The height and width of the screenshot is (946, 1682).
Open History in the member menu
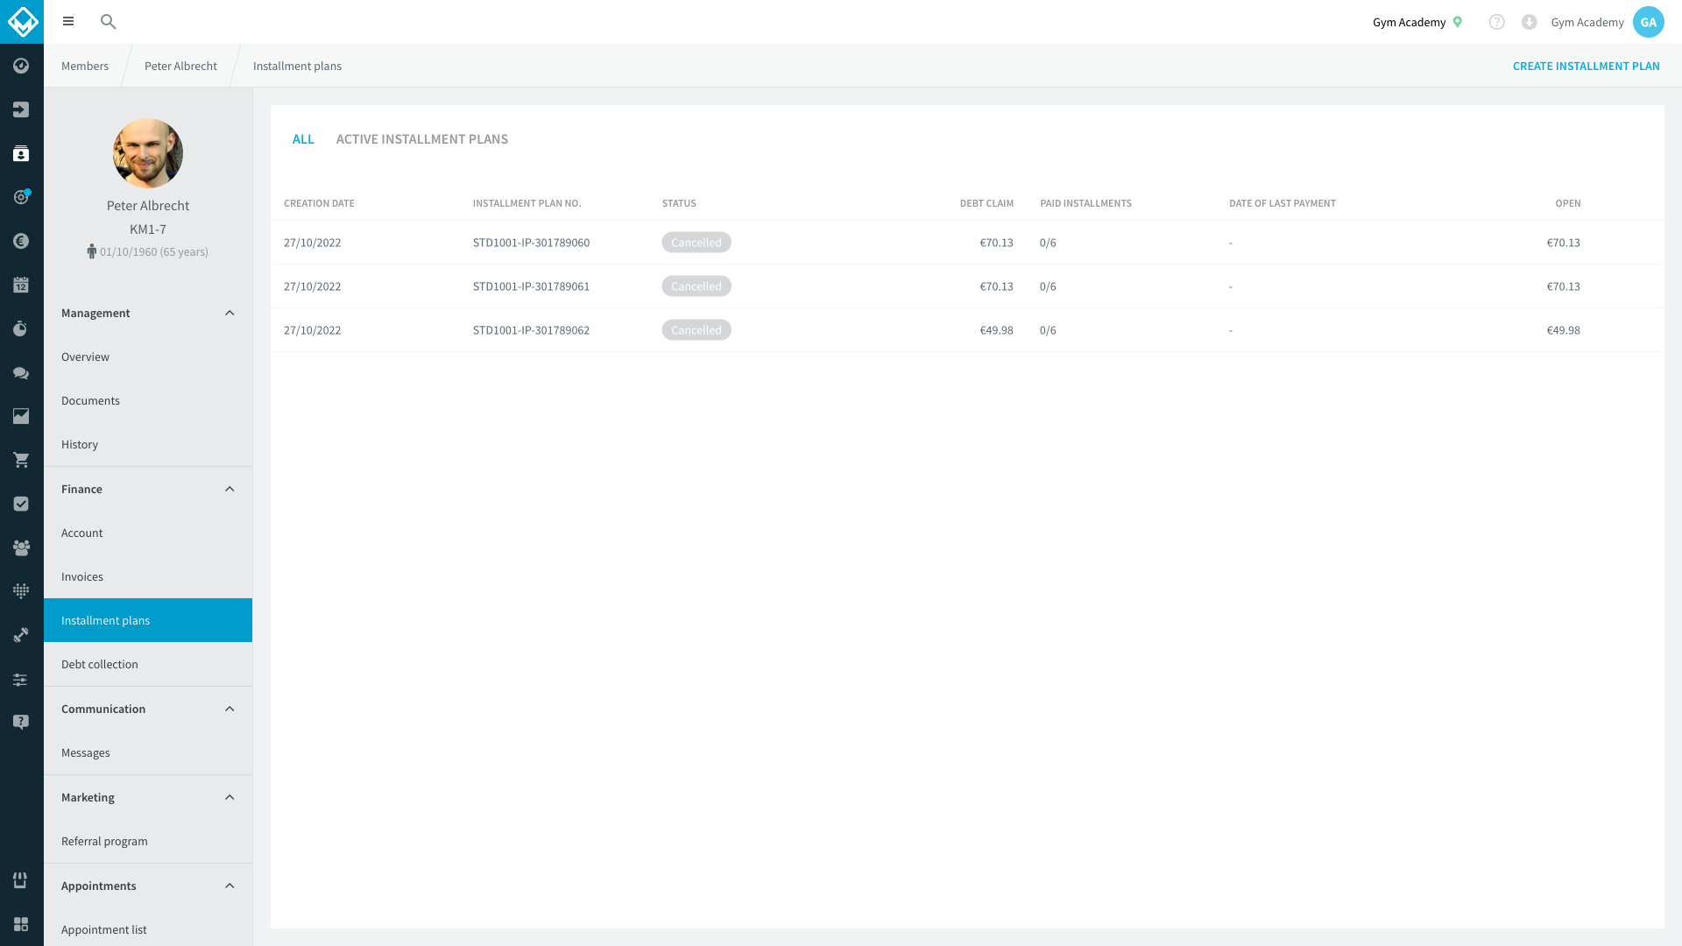[x=148, y=444]
